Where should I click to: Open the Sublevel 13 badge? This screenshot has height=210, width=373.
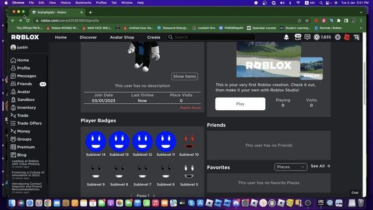point(119,144)
